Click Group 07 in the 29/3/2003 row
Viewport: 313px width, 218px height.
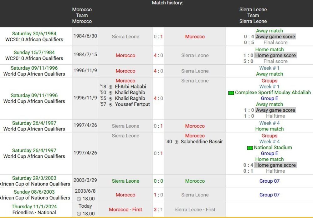pyautogui.click(x=269, y=181)
